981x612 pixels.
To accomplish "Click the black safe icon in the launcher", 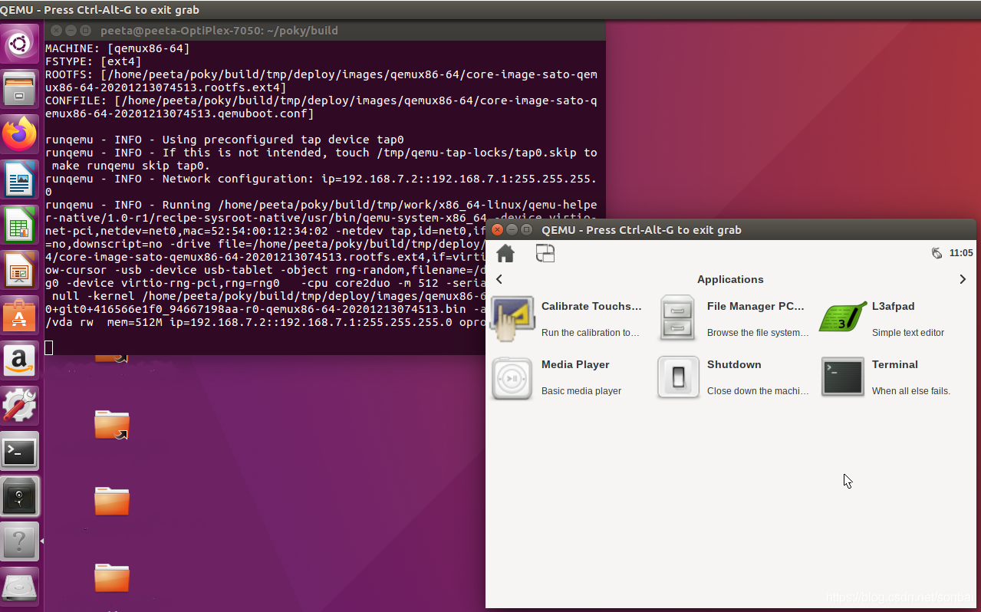I will pyautogui.click(x=20, y=496).
